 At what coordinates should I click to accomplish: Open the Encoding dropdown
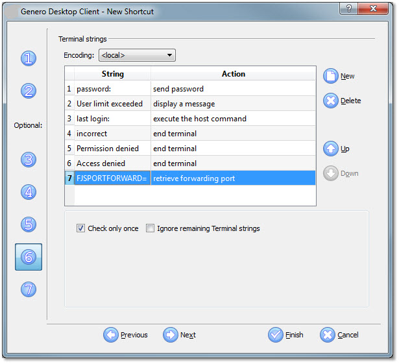click(x=137, y=55)
